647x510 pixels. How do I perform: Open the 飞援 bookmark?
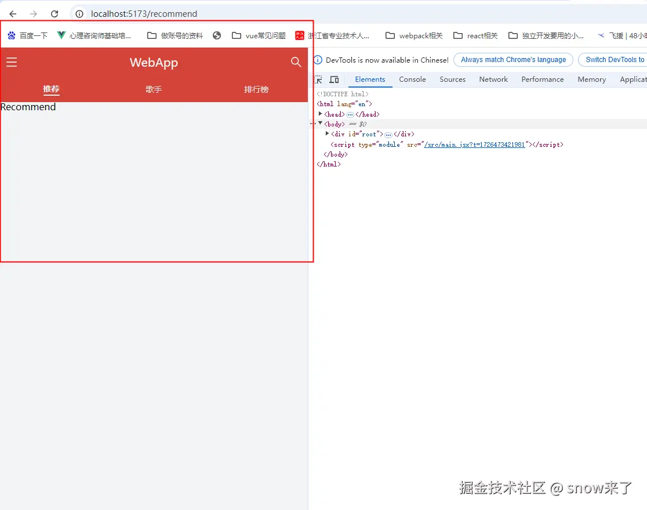622,36
